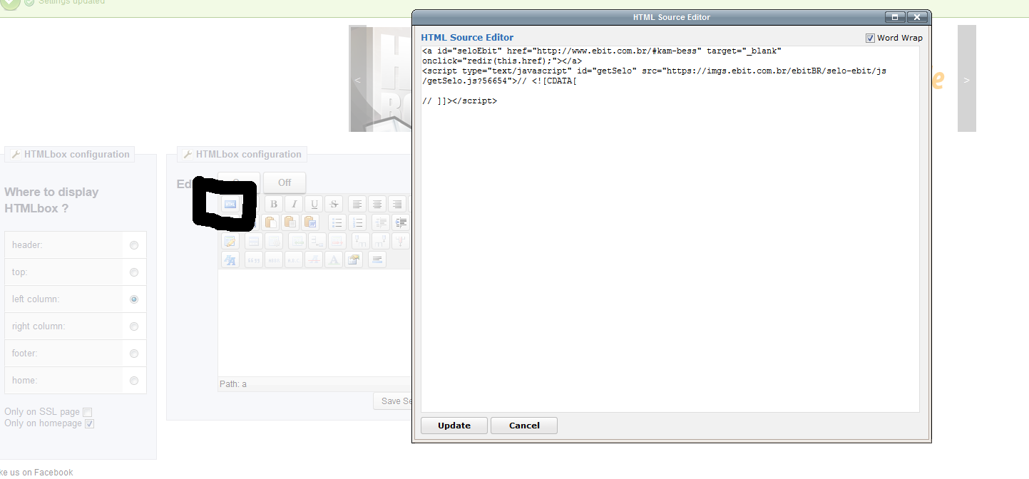Click Cancel in the HTML Source Editor
The height and width of the screenshot is (479, 1029).
[x=524, y=426]
